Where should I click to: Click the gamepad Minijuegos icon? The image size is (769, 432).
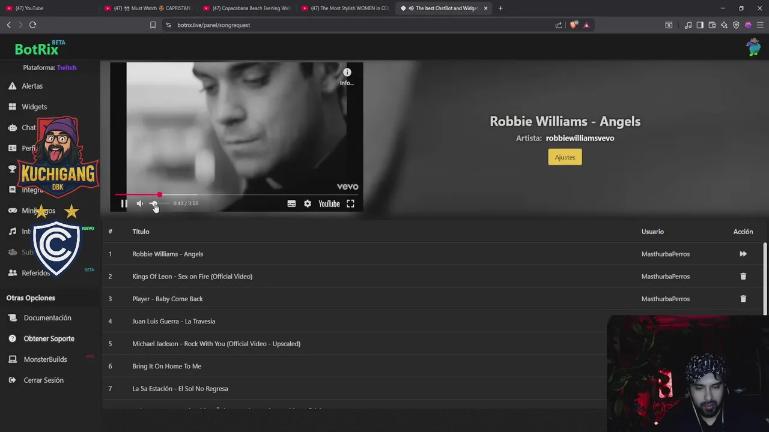12,211
